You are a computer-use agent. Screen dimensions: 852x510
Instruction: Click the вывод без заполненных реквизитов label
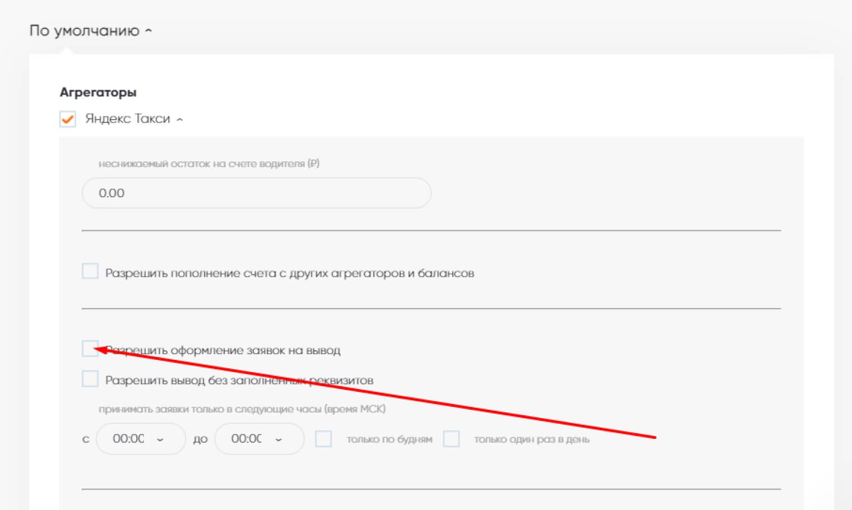(x=239, y=381)
